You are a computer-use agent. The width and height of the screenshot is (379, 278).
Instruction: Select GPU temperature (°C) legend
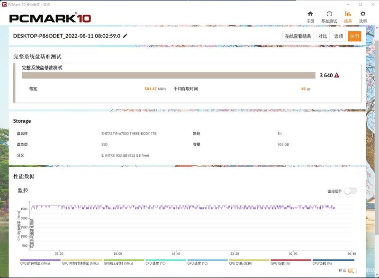(208, 262)
